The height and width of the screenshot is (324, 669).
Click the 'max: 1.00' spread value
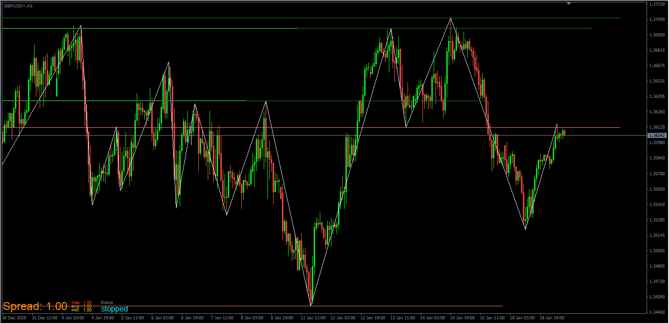(x=81, y=303)
